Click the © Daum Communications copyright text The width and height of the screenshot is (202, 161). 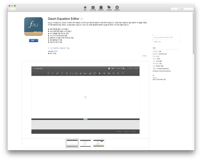(x=162, y=71)
